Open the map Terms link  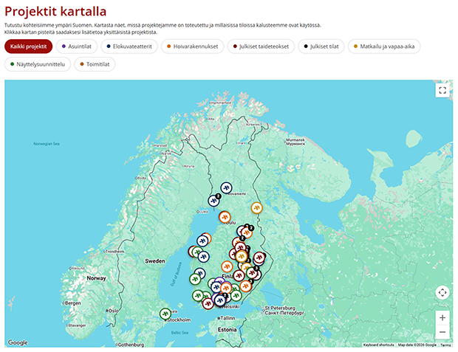click(x=445, y=345)
